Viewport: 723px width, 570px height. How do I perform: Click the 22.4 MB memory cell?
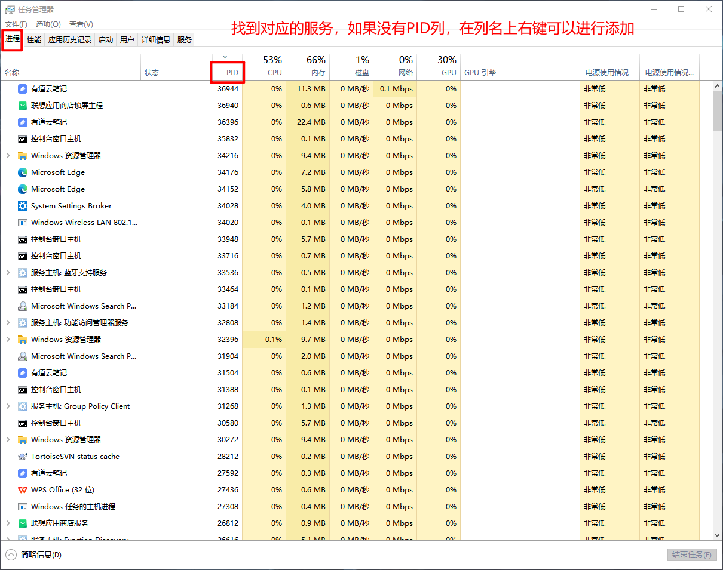308,122
